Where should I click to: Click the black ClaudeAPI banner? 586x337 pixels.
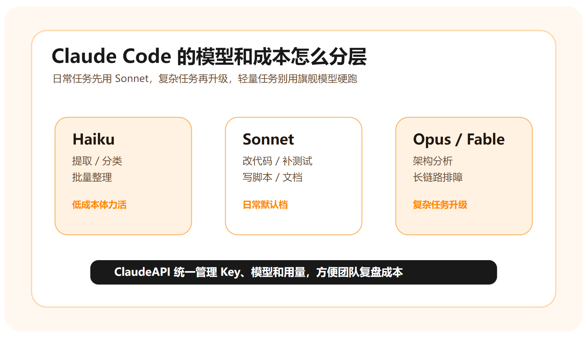[x=294, y=272]
